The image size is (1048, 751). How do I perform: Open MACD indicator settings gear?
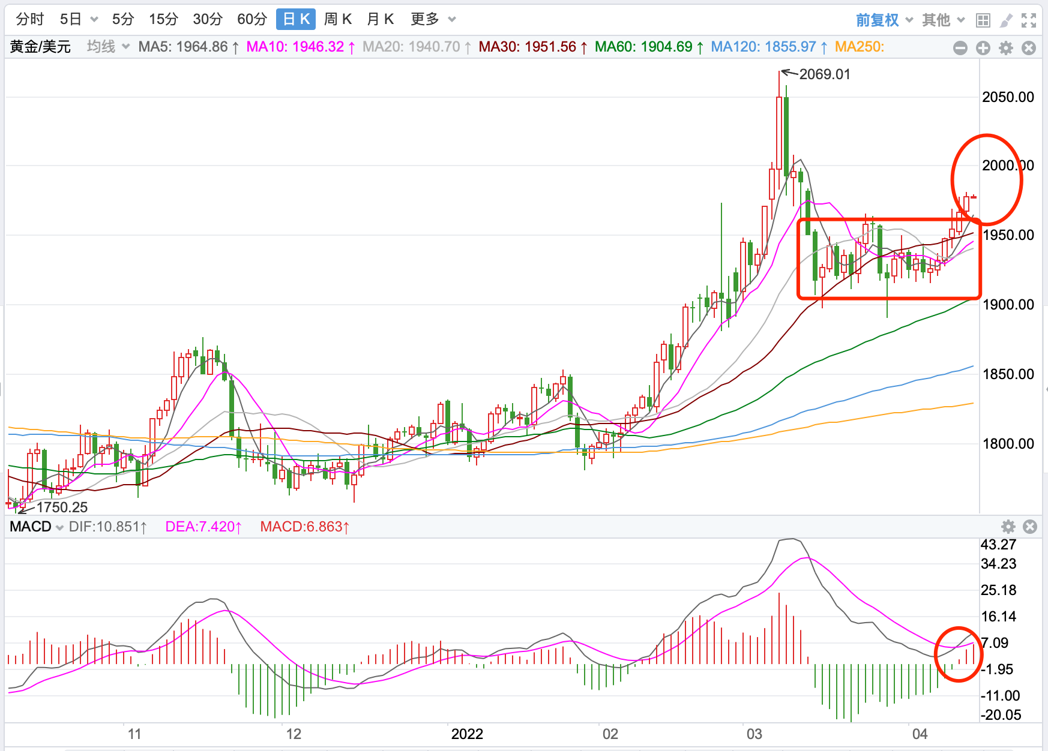point(1008,527)
